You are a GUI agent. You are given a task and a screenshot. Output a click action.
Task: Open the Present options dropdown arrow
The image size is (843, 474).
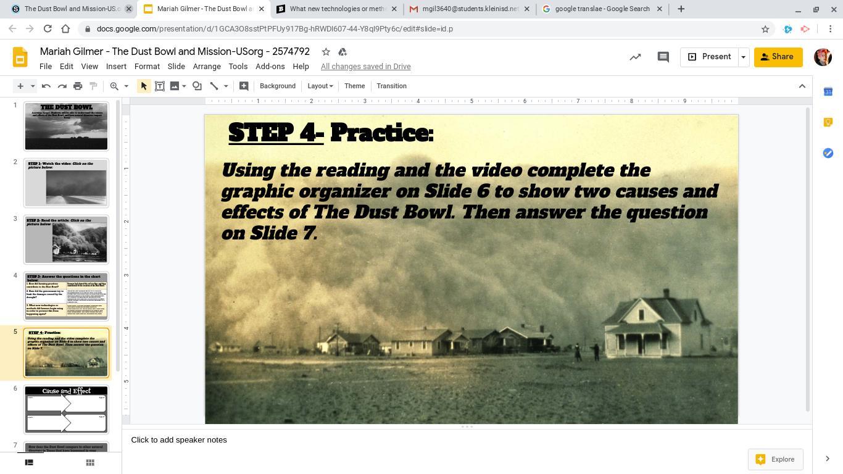743,57
